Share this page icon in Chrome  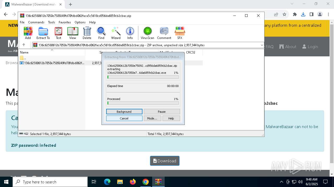tap(276, 15)
